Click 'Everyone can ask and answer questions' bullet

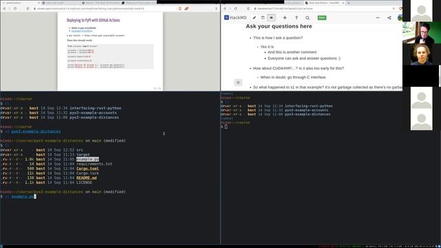tap(304, 58)
